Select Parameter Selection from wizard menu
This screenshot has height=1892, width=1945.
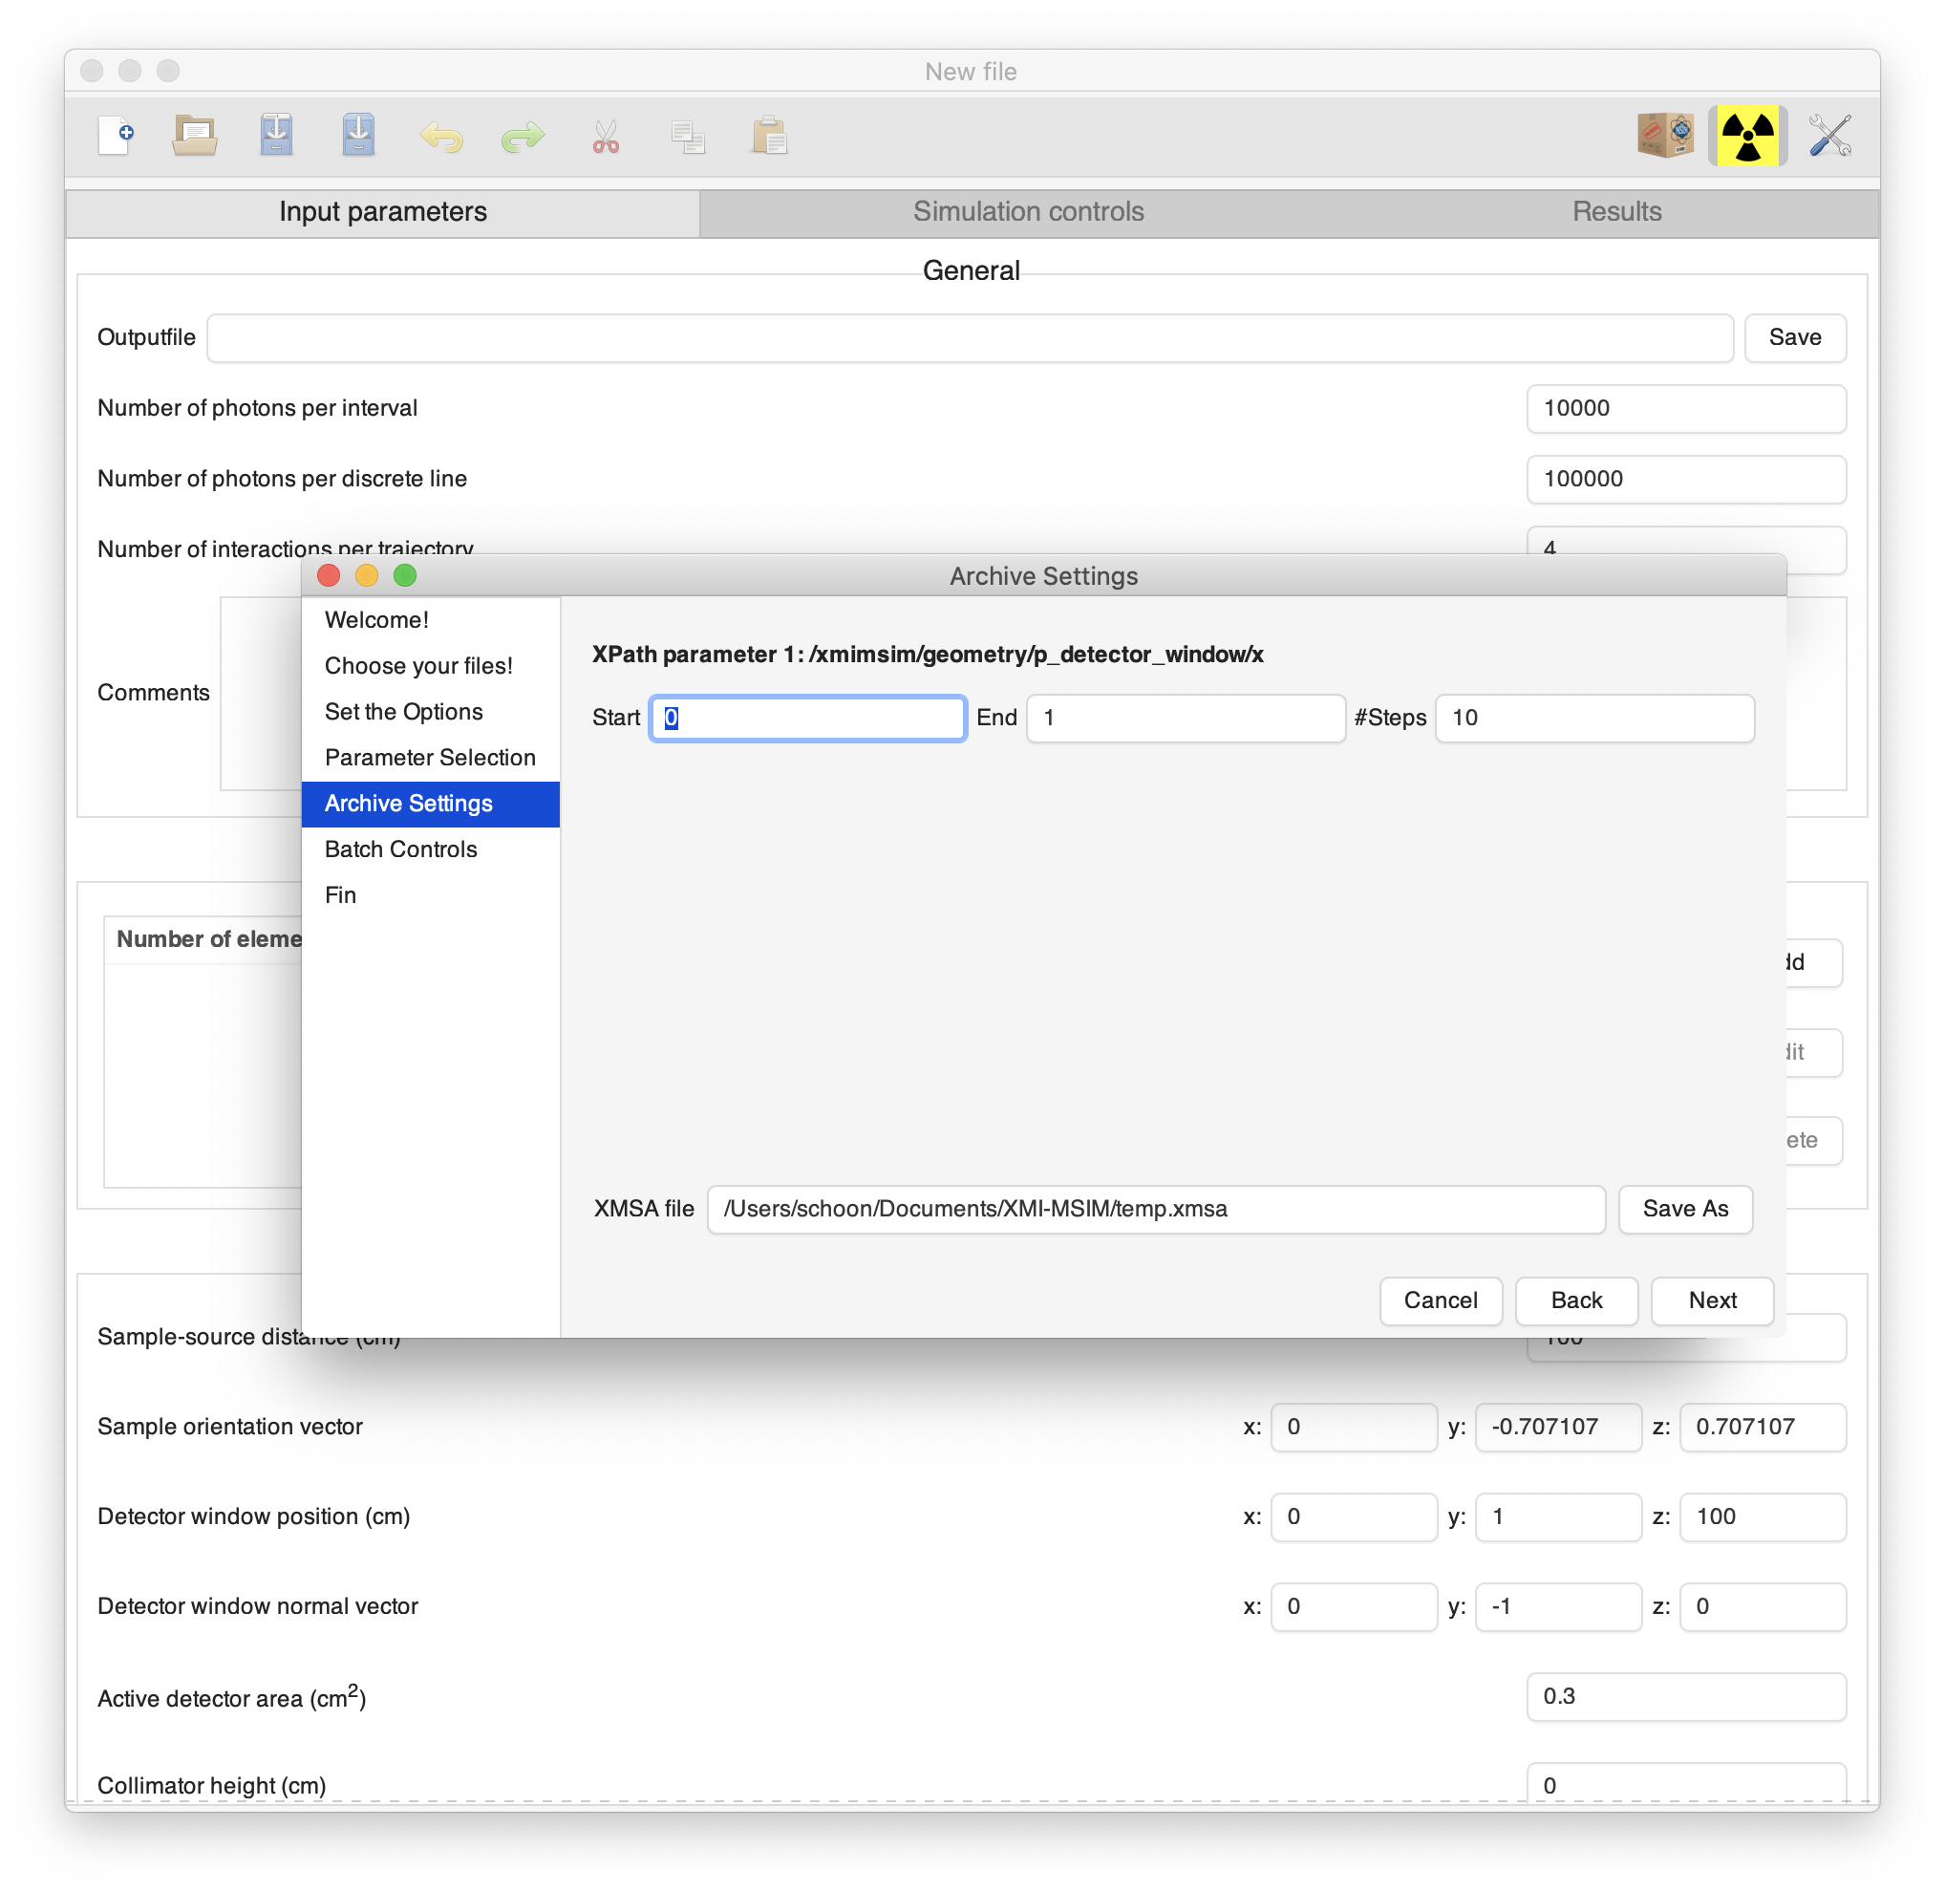click(431, 758)
